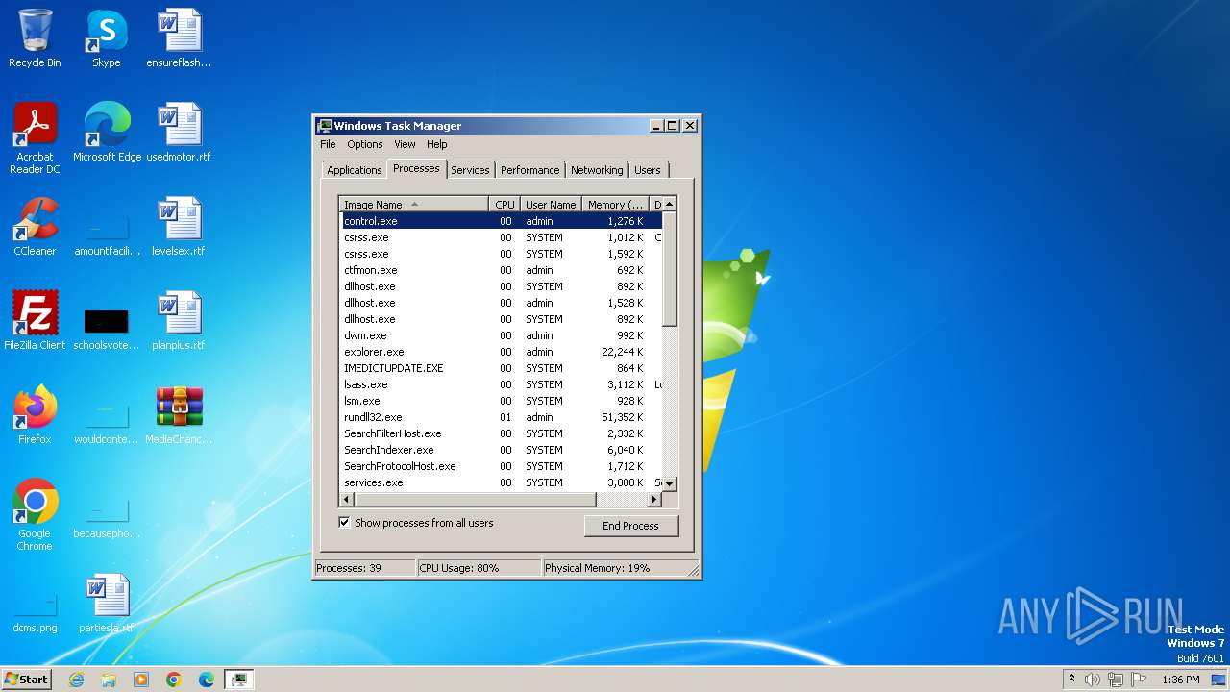This screenshot has height=692, width=1230.
Task: Open Edge from the taskbar
Action: (207, 680)
